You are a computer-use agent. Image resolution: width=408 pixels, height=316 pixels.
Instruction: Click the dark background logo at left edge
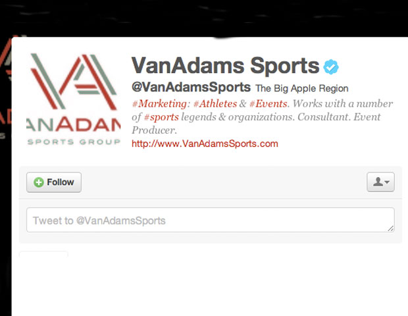click(5, 86)
